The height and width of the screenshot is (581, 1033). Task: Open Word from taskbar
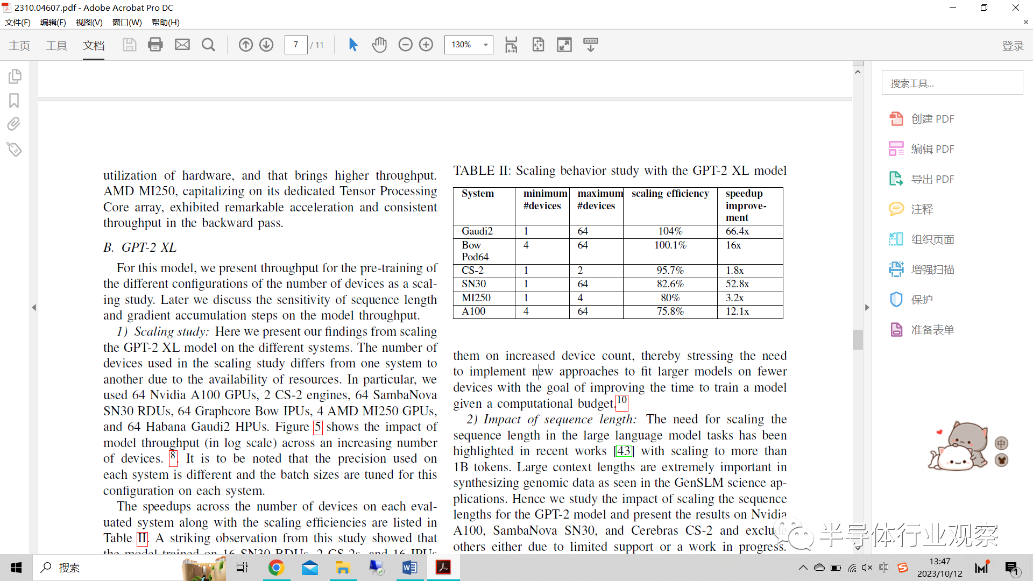click(409, 568)
